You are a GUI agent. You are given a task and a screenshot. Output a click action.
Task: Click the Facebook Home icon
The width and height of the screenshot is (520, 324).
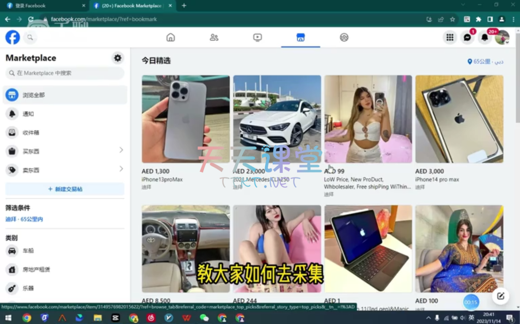[x=171, y=37]
